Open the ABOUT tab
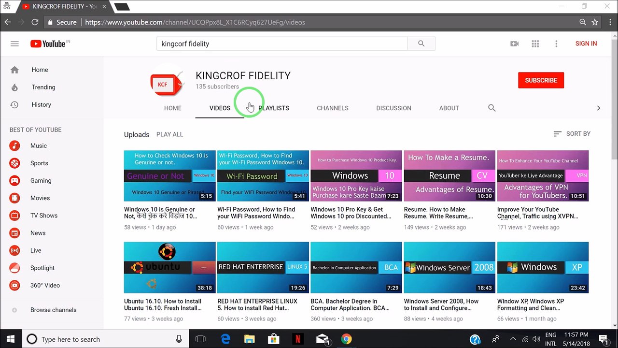This screenshot has height=348, width=618. click(x=449, y=108)
